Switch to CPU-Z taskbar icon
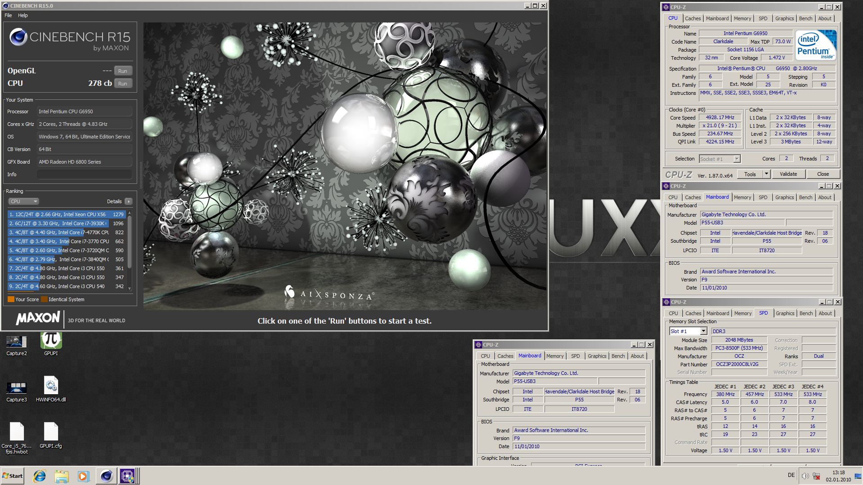 (x=127, y=476)
